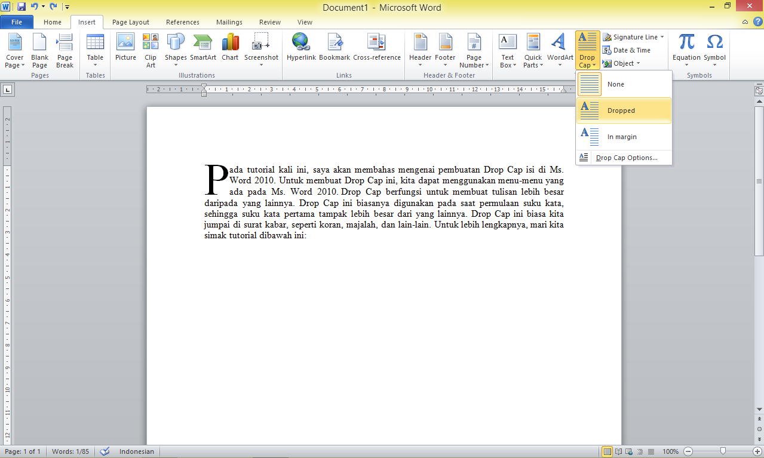
Task: Click the vertical scrollbar thumb
Action: click(x=759, y=181)
